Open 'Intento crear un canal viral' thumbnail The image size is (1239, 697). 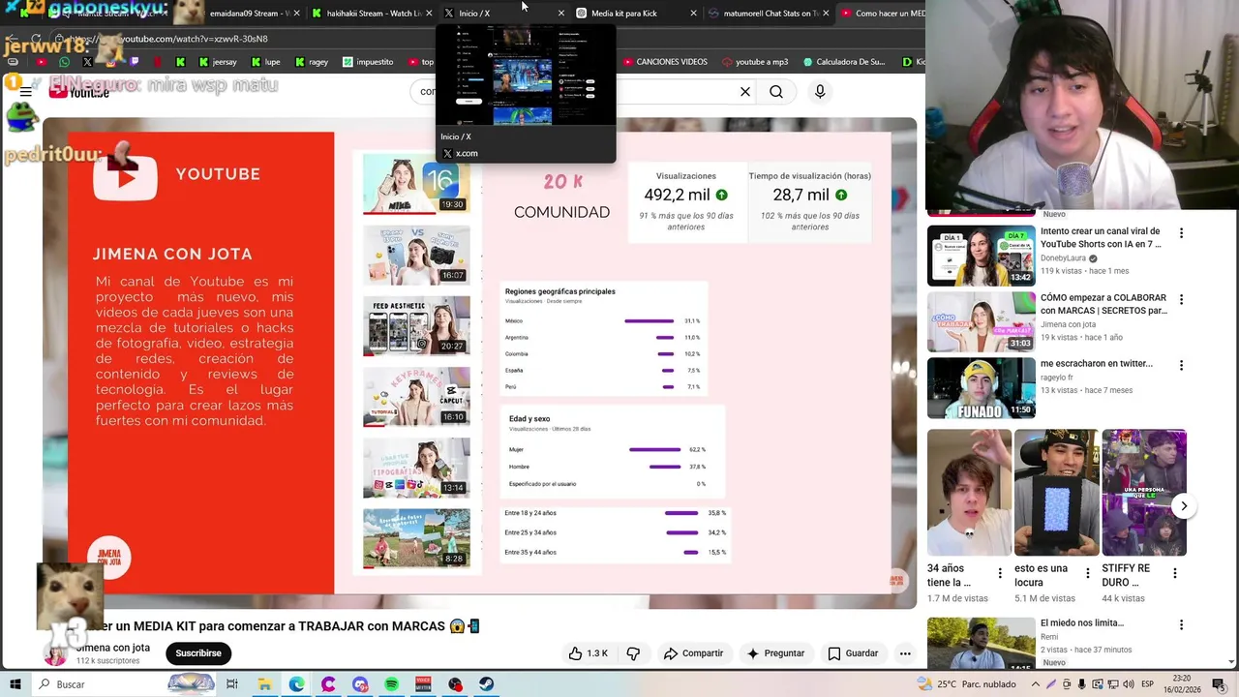pos(982,257)
